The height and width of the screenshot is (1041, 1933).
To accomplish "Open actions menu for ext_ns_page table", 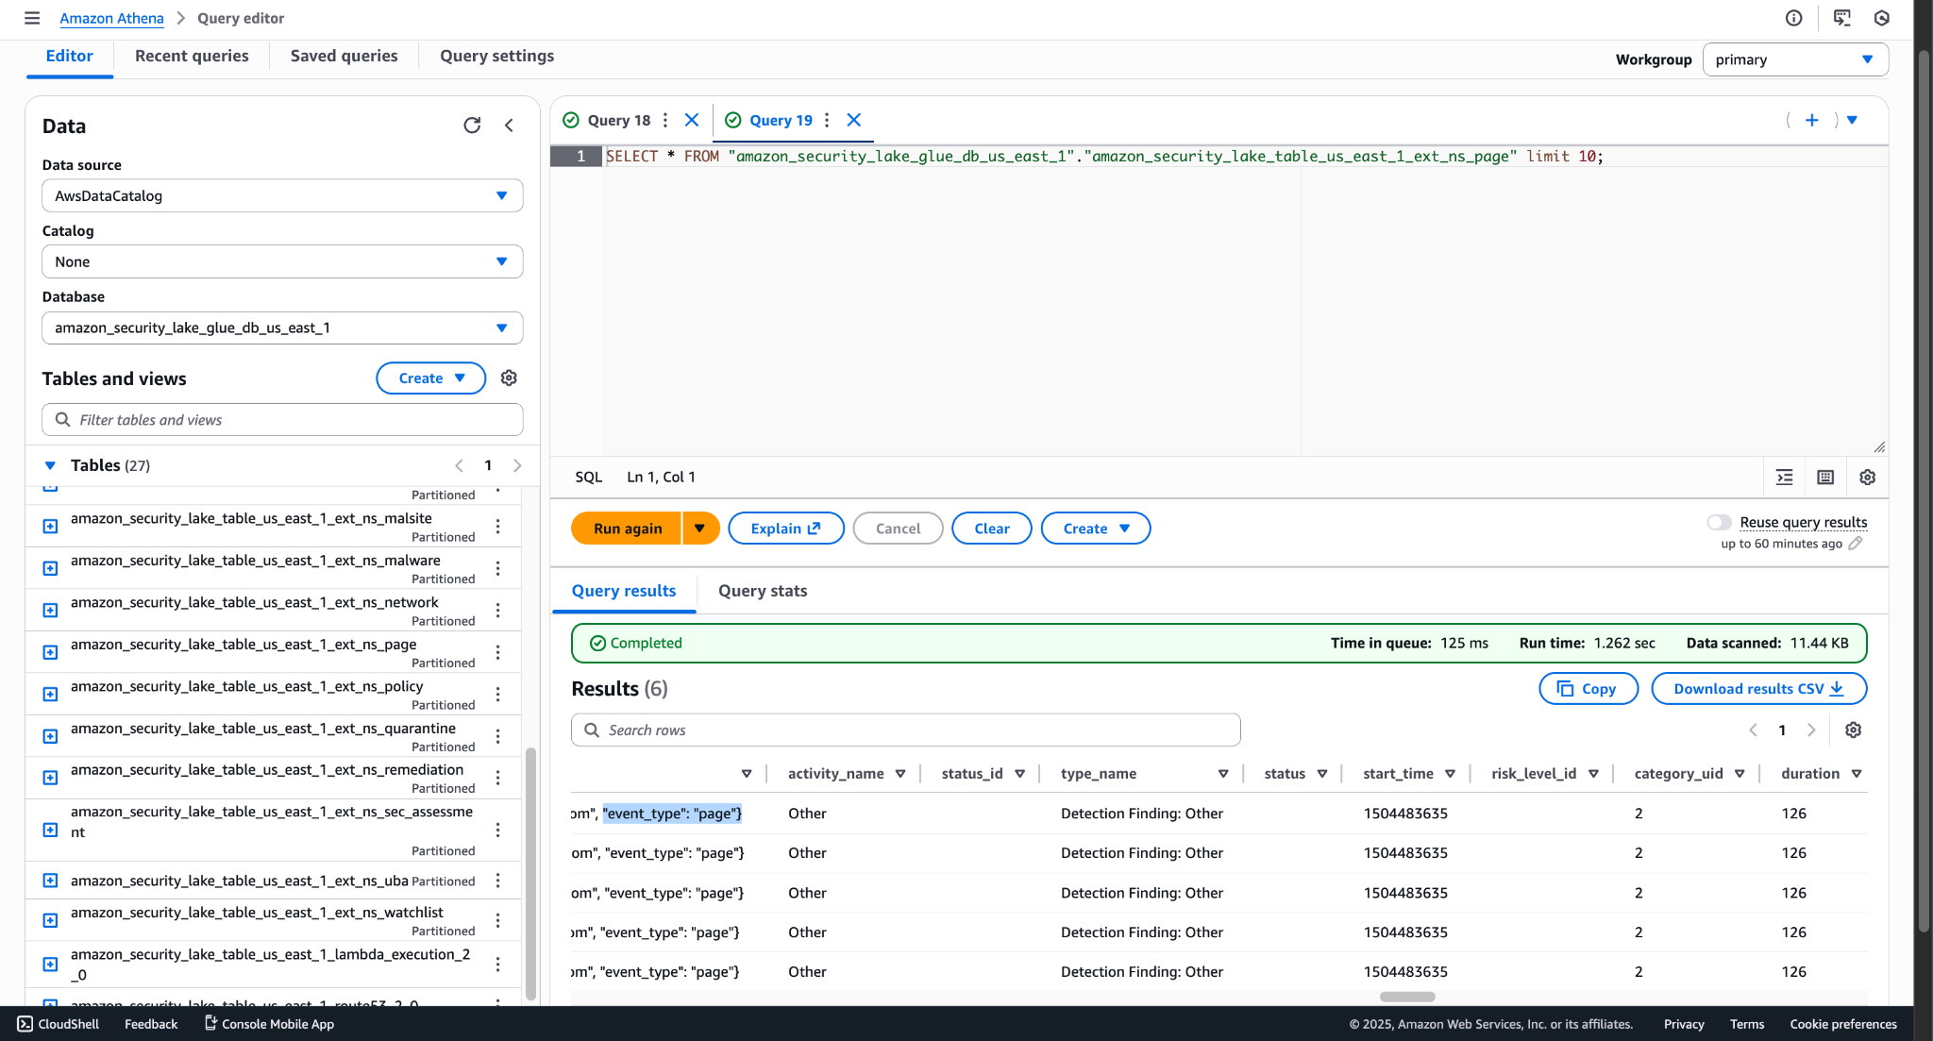I will (497, 652).
